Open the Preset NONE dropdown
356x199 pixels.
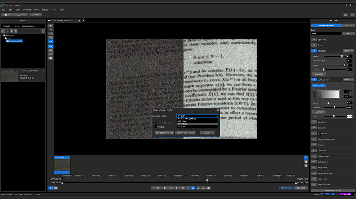pyautogui.click(x=326, y=33)
